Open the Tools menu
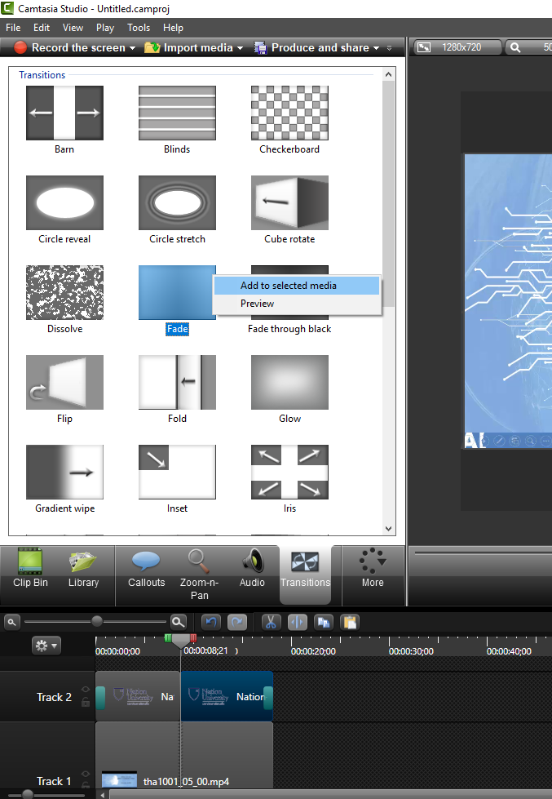Screen dimensions: 552x799 click(139, 28)
